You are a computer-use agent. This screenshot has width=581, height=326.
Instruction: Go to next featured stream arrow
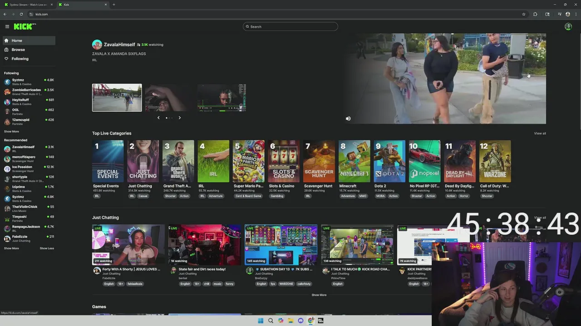point(179,118)
